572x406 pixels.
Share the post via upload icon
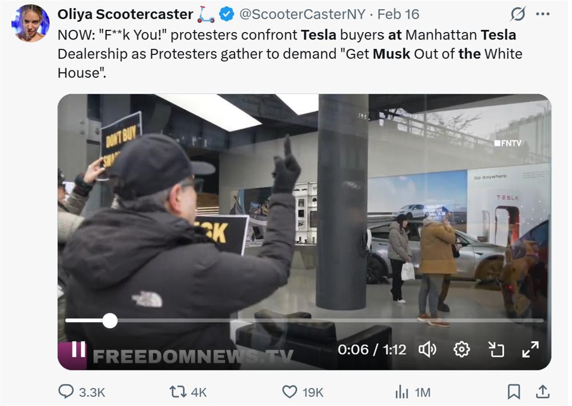(x=542, y=392)
